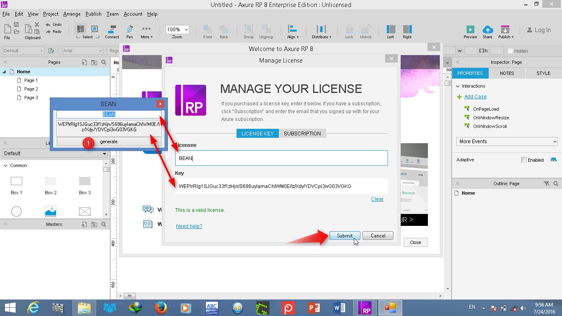Search masters using the Masters magnifier icon
This screenshot has height=316, width=562.
click(104, 224)
